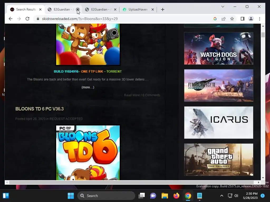This screenshot has width=270, height=202.
Task: Open the Icarus sidebar banner
Action: click(x=219, y=123)
